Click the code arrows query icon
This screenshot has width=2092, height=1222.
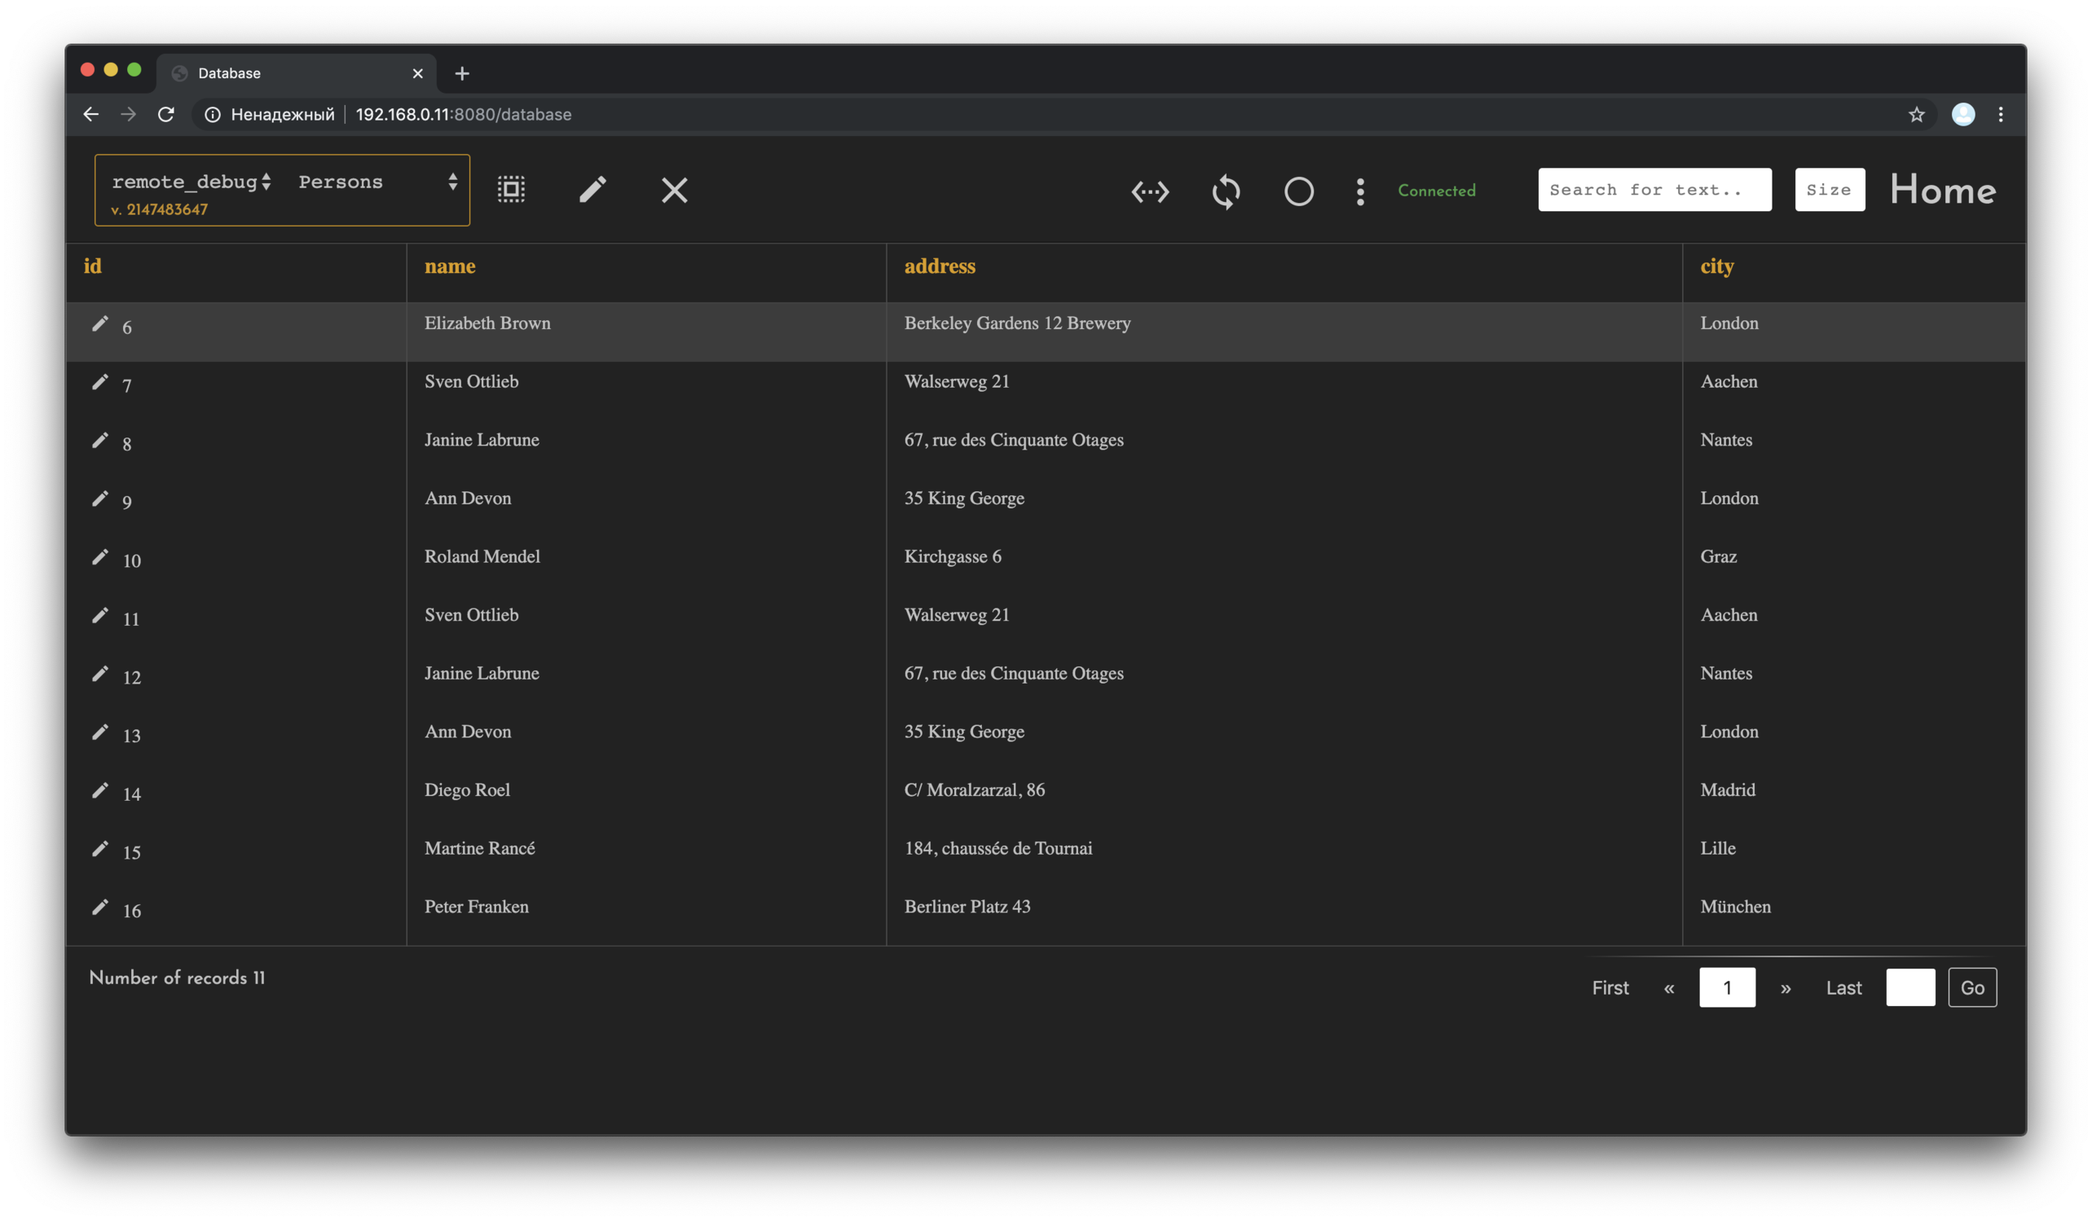pos(1150,191)
